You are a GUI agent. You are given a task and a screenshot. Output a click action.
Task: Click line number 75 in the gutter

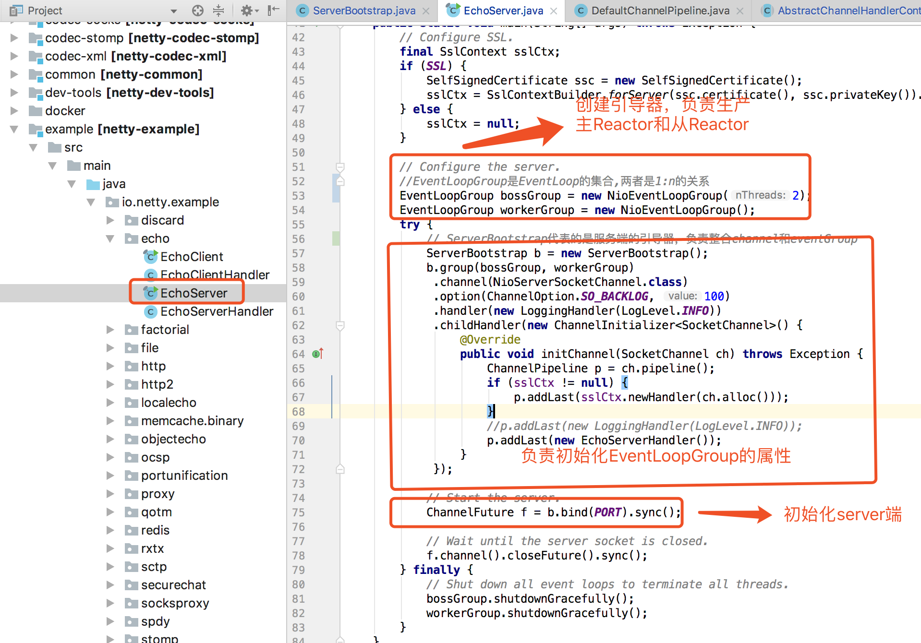[298, 512]
